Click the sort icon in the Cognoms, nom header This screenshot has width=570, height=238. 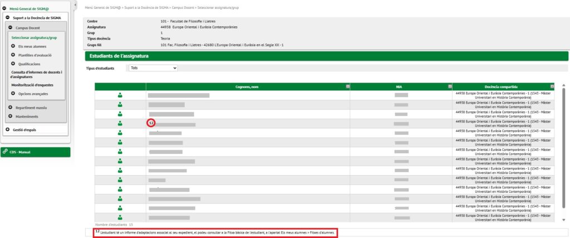[x=347, y=86]
